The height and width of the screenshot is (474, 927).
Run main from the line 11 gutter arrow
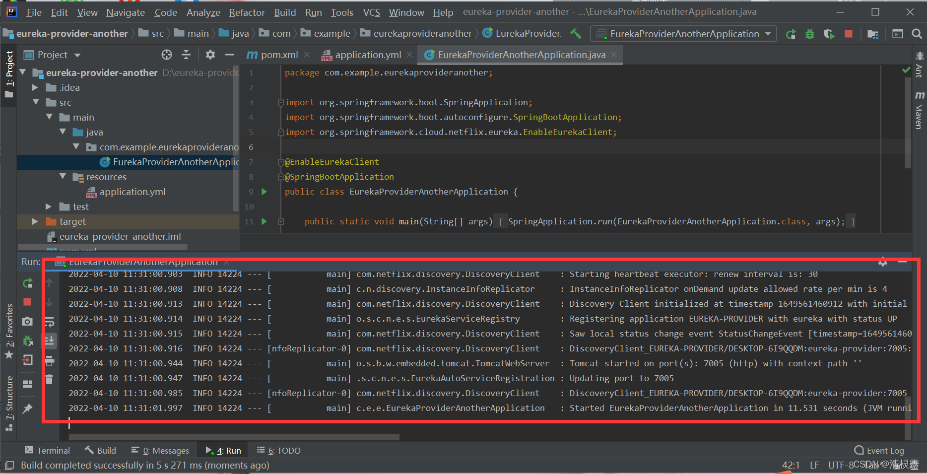pos(264,221)
